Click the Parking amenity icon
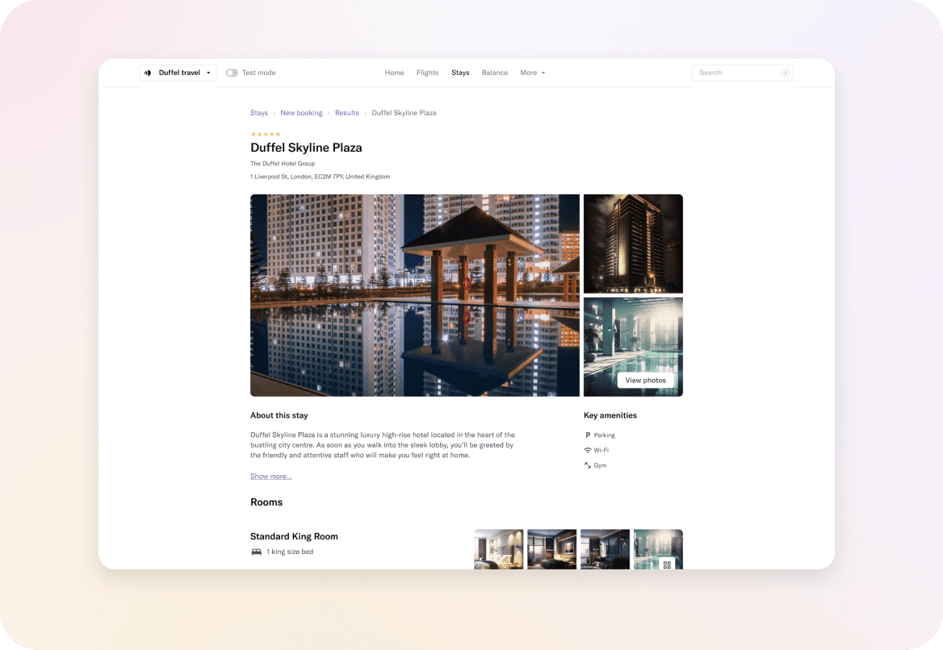943x650 pixels. [588, 435]
